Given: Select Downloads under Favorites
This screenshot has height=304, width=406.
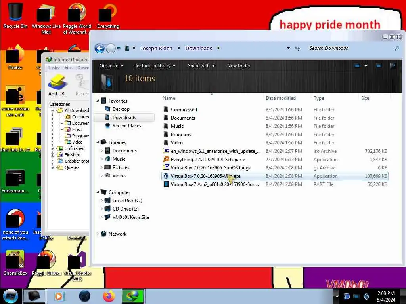Looking at the screenshot, I should (x=124, y=117).
